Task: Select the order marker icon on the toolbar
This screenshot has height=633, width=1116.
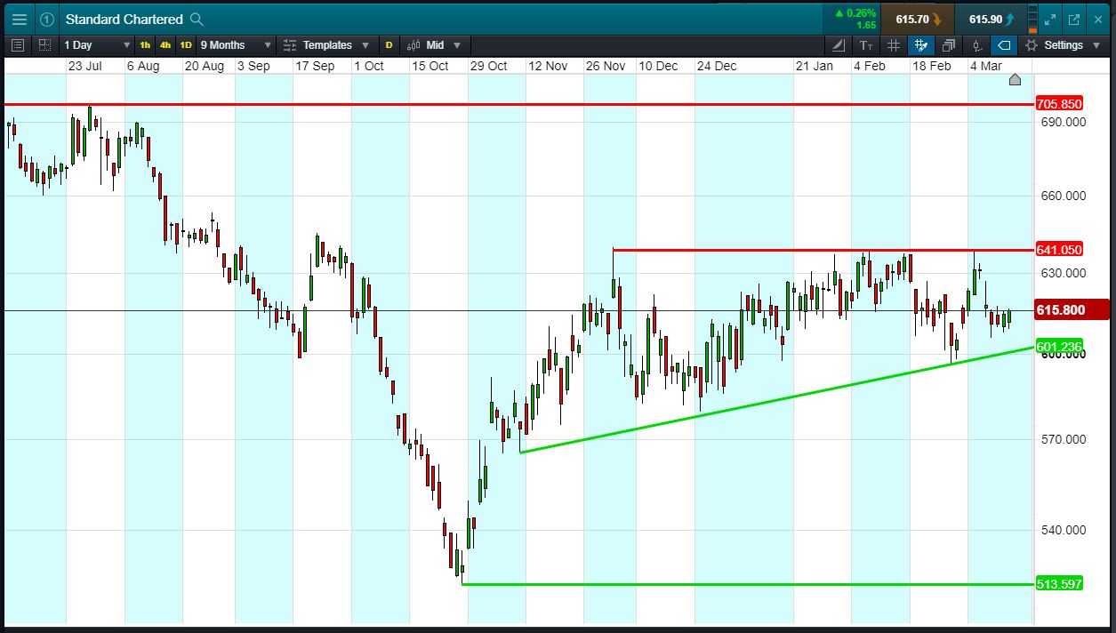Action: coord(975,44)
